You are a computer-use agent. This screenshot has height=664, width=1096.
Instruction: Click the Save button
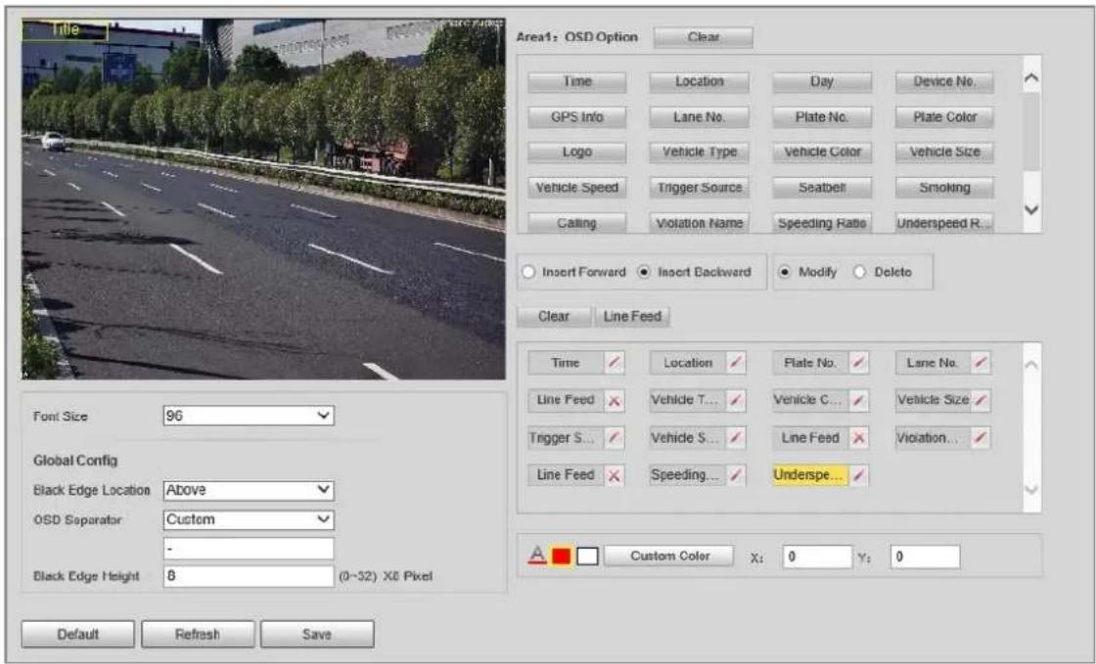click(317, 634)
